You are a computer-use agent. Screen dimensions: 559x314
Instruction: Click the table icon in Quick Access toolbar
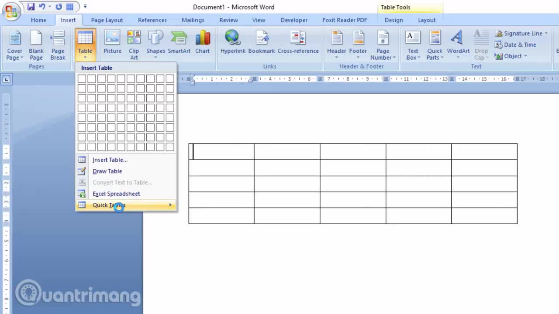(x=70, y=7)
